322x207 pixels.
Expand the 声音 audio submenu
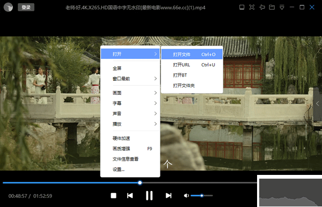[130, 113]
